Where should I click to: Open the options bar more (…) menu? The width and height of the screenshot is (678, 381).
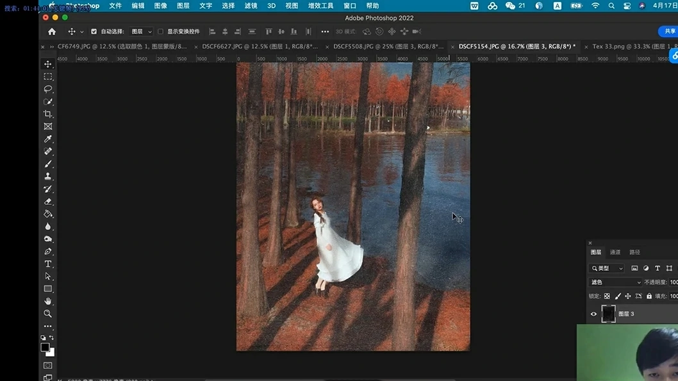tap(325, 31)
